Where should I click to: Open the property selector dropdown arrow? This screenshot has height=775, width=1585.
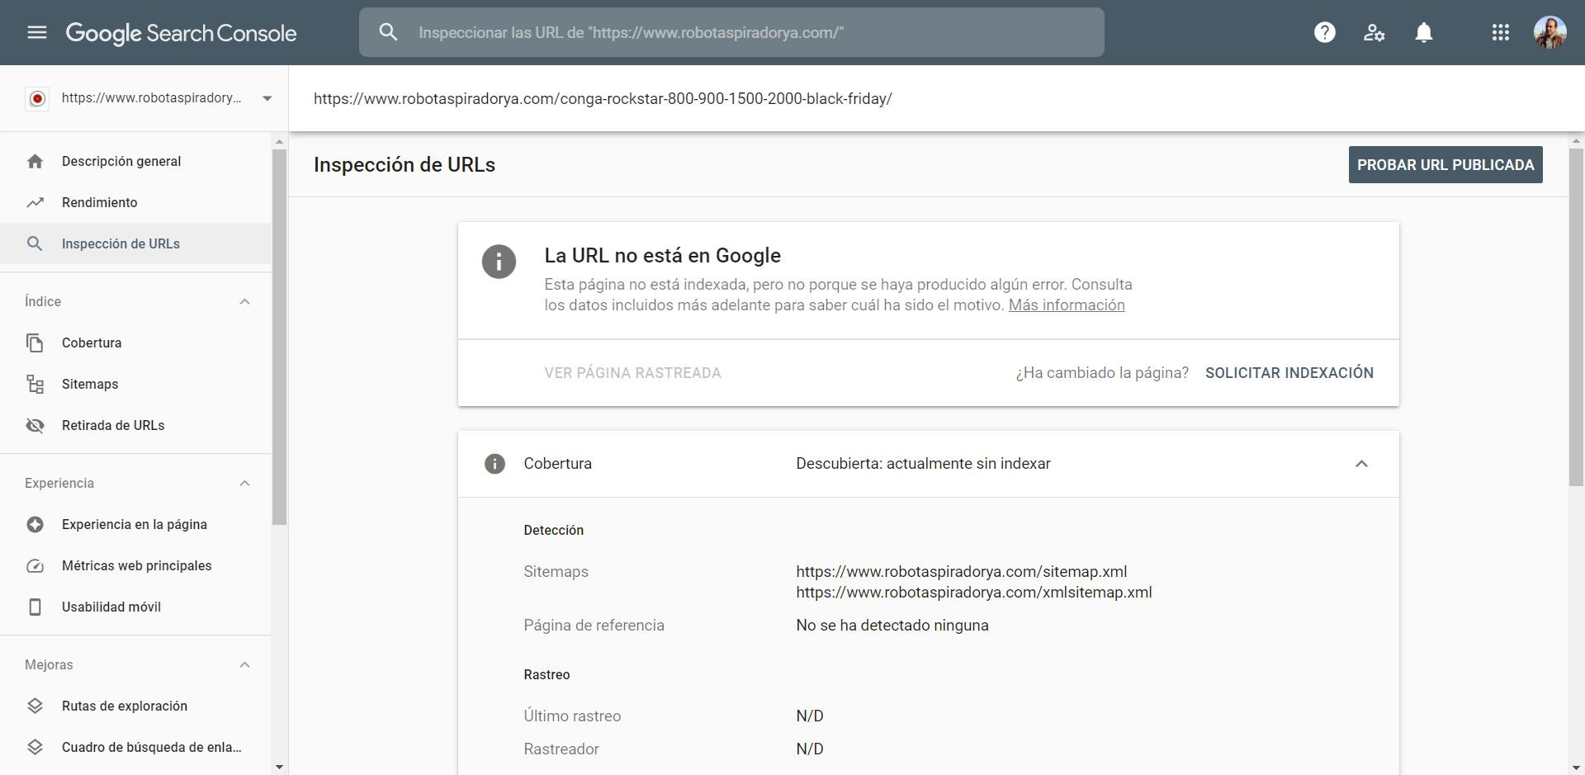pyautogui.click(x=267, y=98)
